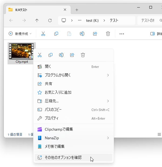Switch to details list view icon
Viewport: 162px width, 167px height.
pyautogui.click(x=159, y=134)
